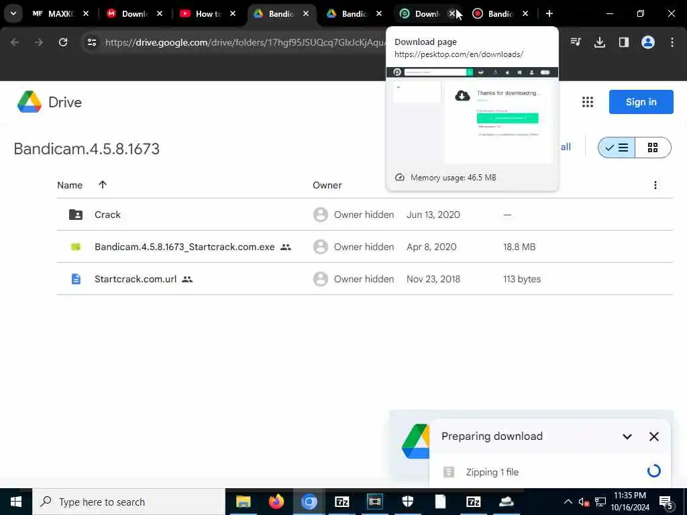Viewport: 687px width, 515px height.
Task: Click the shared icon beside the exe file
Action: point(286,247)
